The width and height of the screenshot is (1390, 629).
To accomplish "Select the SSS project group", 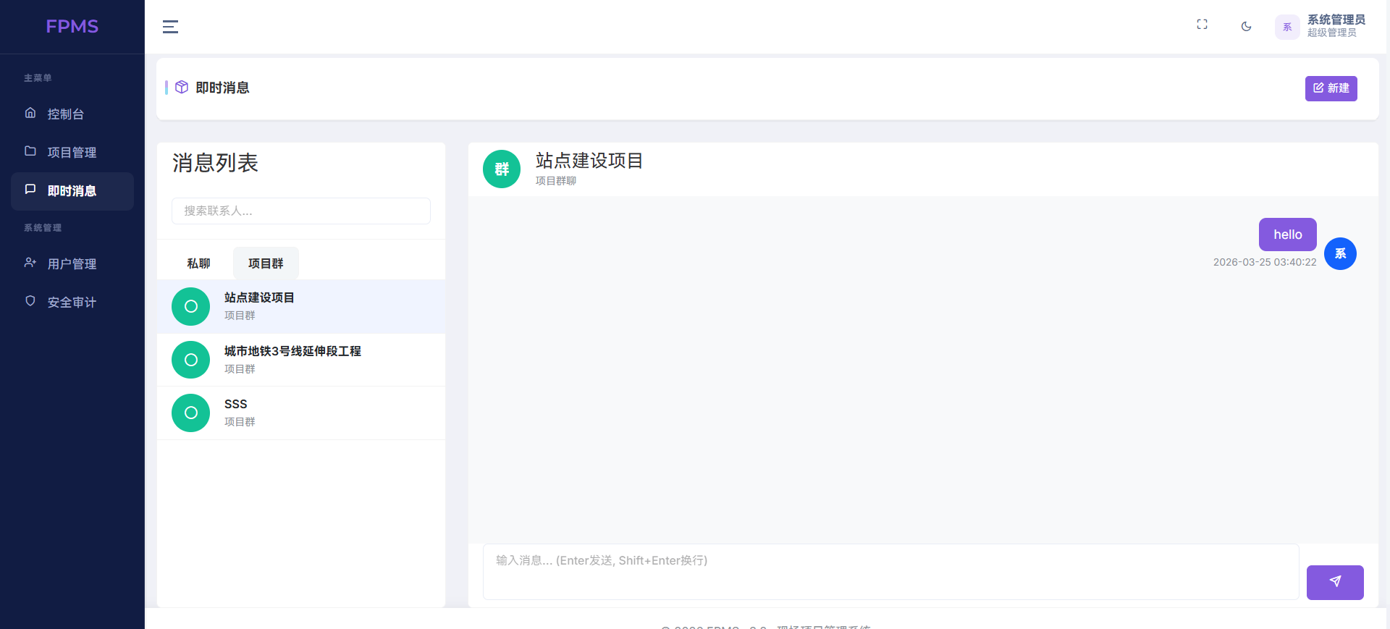I will click(x=300, y=413).
